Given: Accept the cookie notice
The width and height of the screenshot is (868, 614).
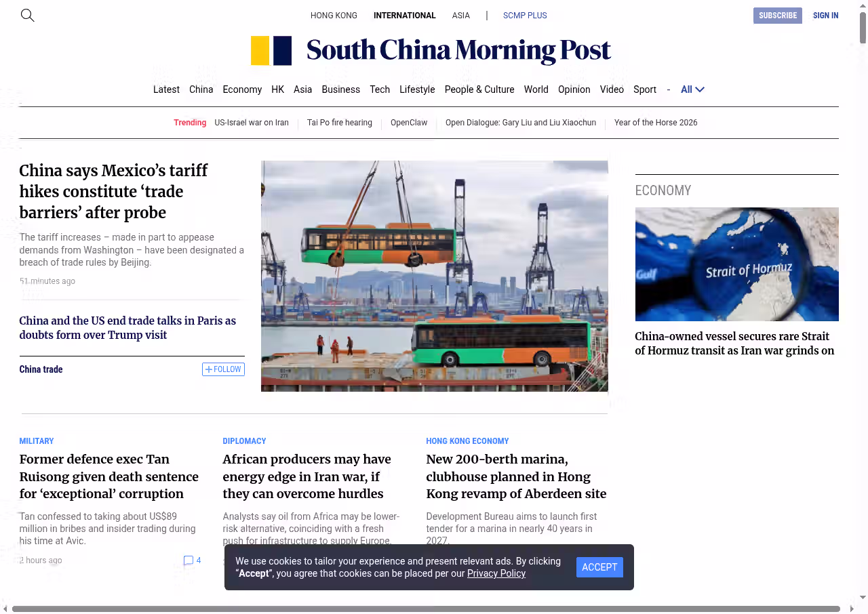Looking at the screenshot, I should 599,567.
